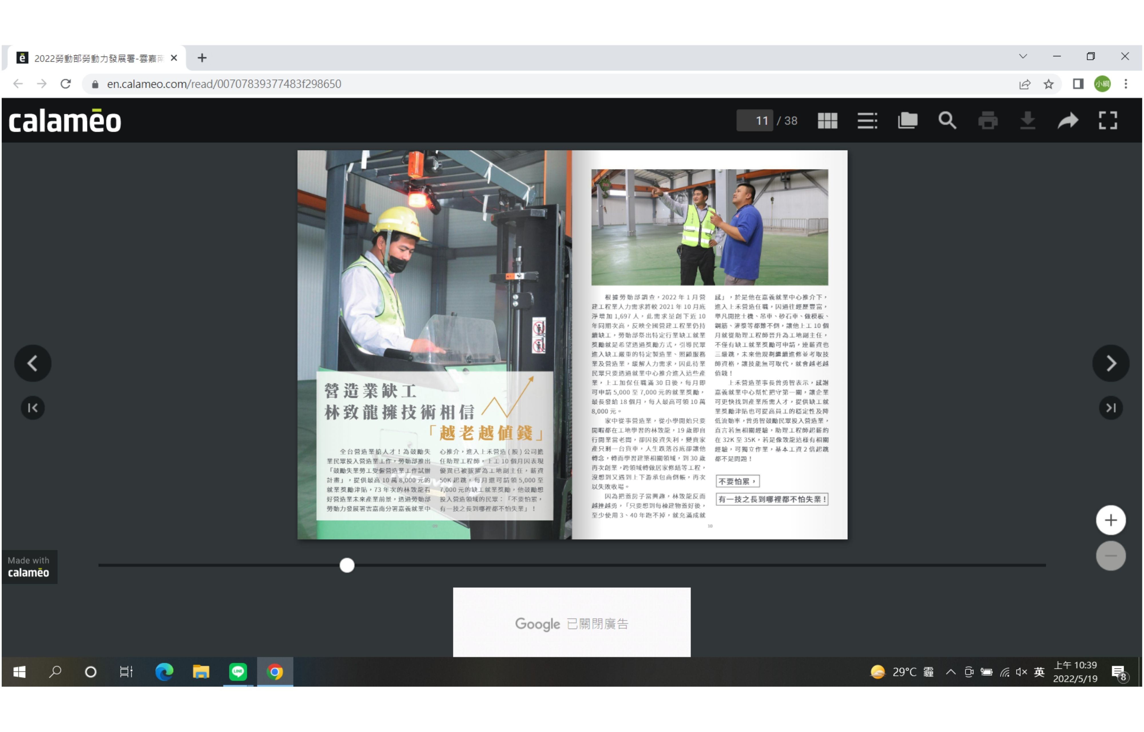Zoom in on the page
The height and width of the screenshot is (732, 1144).
(x=1111, y=519)
